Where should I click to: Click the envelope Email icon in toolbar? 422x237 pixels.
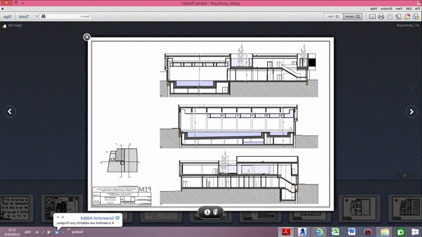point(372,16)
